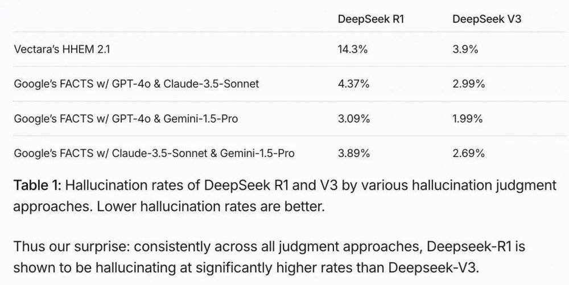The height and width of the screenshot is (285, 569).
Task: Click the 2.69% value cell
Action: pos(469,154)
